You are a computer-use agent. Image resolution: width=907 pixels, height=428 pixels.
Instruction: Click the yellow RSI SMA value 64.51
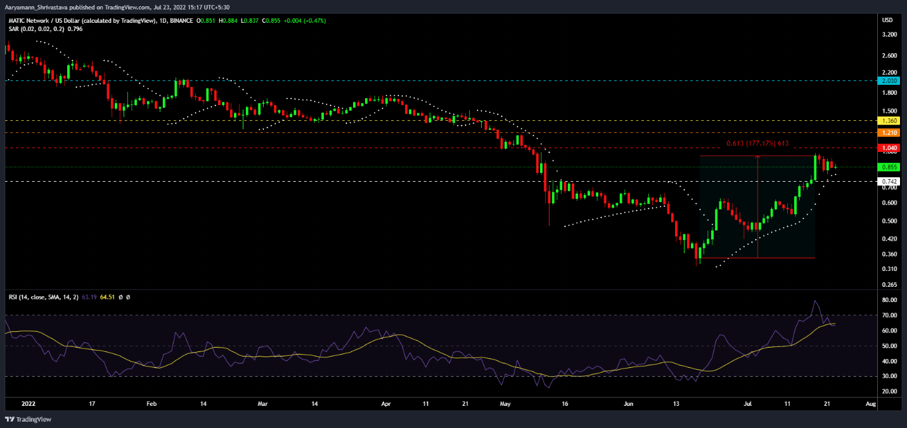pyautogui.click(x=106, y=296)
